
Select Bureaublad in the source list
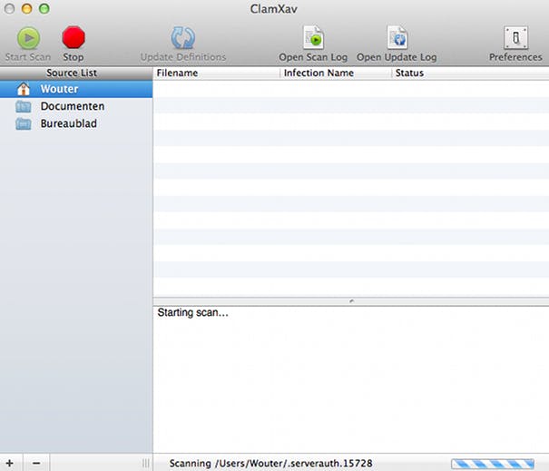(x=76, y=123)
